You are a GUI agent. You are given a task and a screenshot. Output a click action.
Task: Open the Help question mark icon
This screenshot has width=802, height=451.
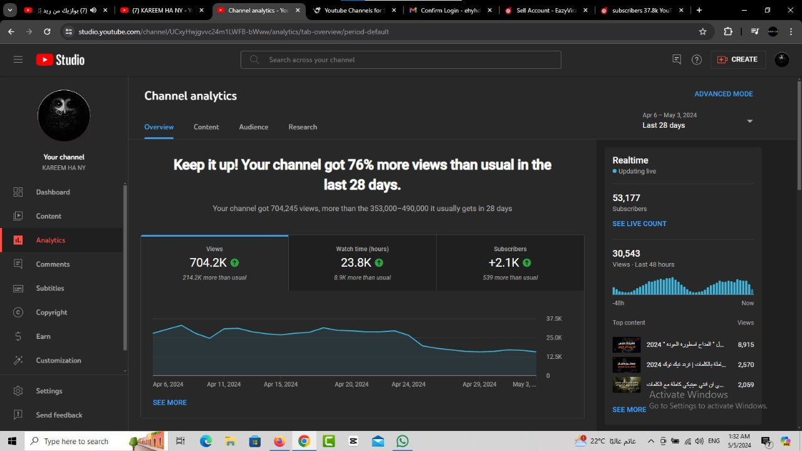(x=696, y=60)
